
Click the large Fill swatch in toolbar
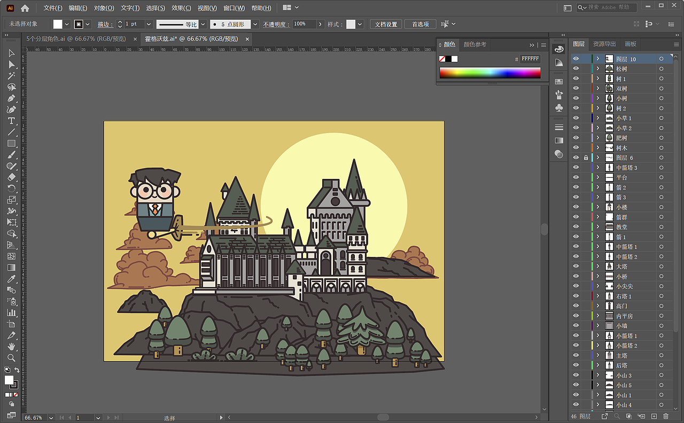[x=9, y=380]
